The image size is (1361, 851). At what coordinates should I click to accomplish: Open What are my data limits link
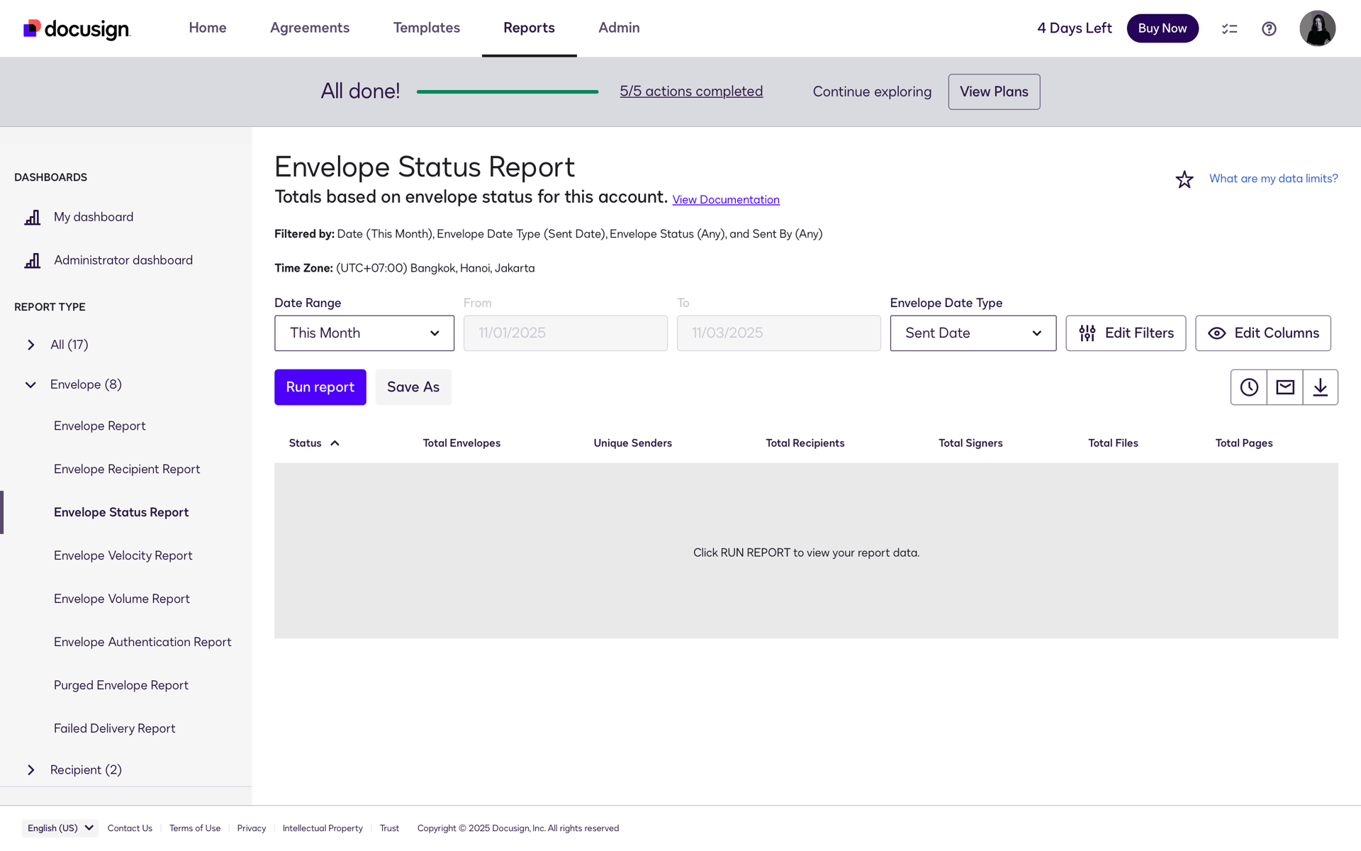tap(1273, 179)
